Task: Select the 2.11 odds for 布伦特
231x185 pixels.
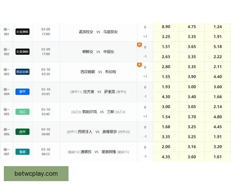Action: click(218, 67)
